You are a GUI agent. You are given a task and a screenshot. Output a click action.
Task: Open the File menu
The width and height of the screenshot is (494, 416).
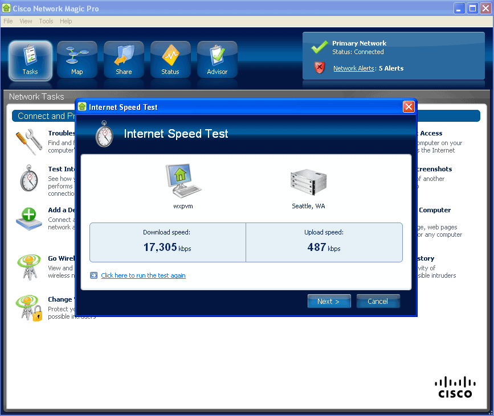tap(8, 21)
